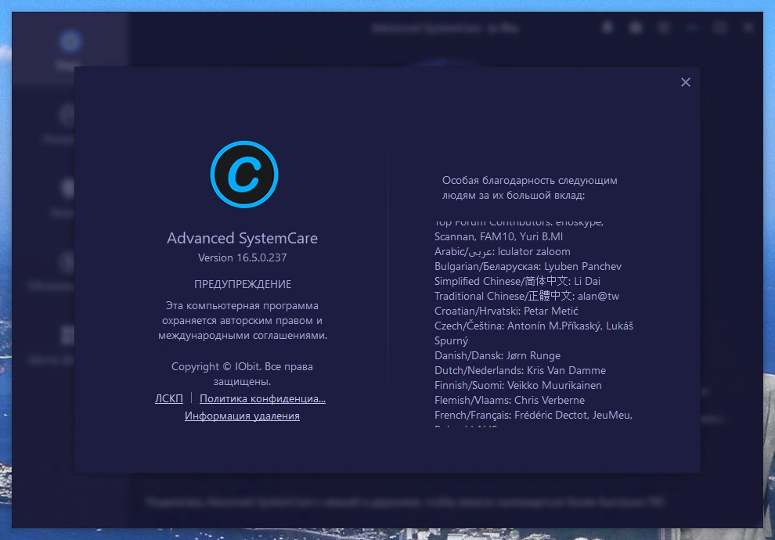This screenshot has width=775, height=540.
Task: Click the Scannan, FAM10, Yuri B.MI line
Action: pyautogui.click(x=498, y=236)
